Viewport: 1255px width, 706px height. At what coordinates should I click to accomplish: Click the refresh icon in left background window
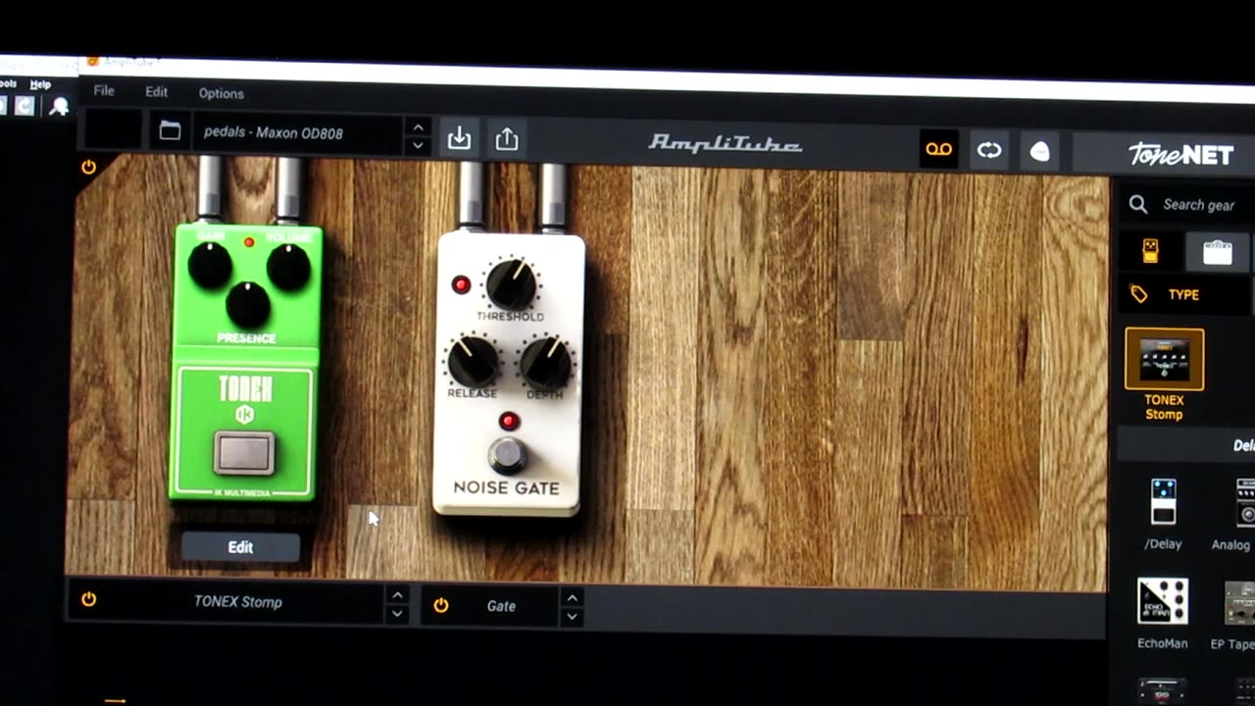click(25, 105)
